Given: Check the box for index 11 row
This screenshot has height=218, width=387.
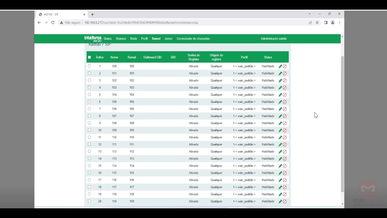Looking at the screenshot, I should [x=89, y=137].
